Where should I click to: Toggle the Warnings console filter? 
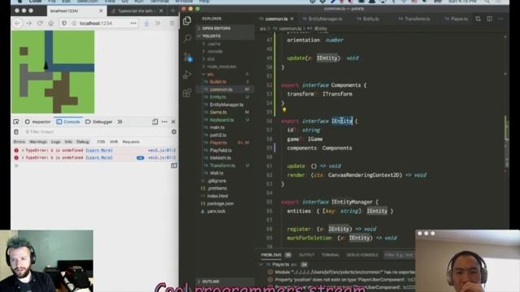(38, 142)
